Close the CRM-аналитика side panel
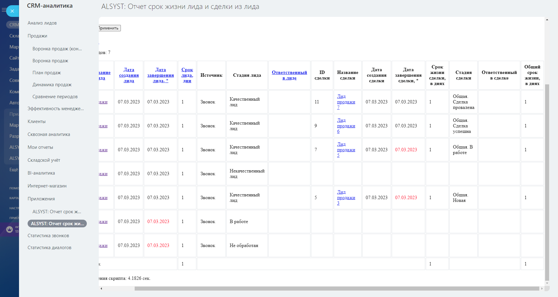Screen dimensions: 558x297 [12, 11]
